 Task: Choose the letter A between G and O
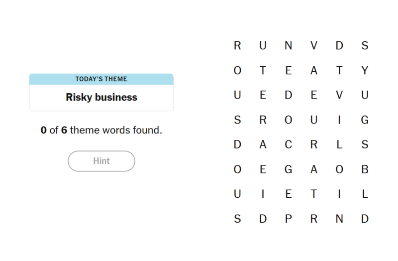coord(313,169)
